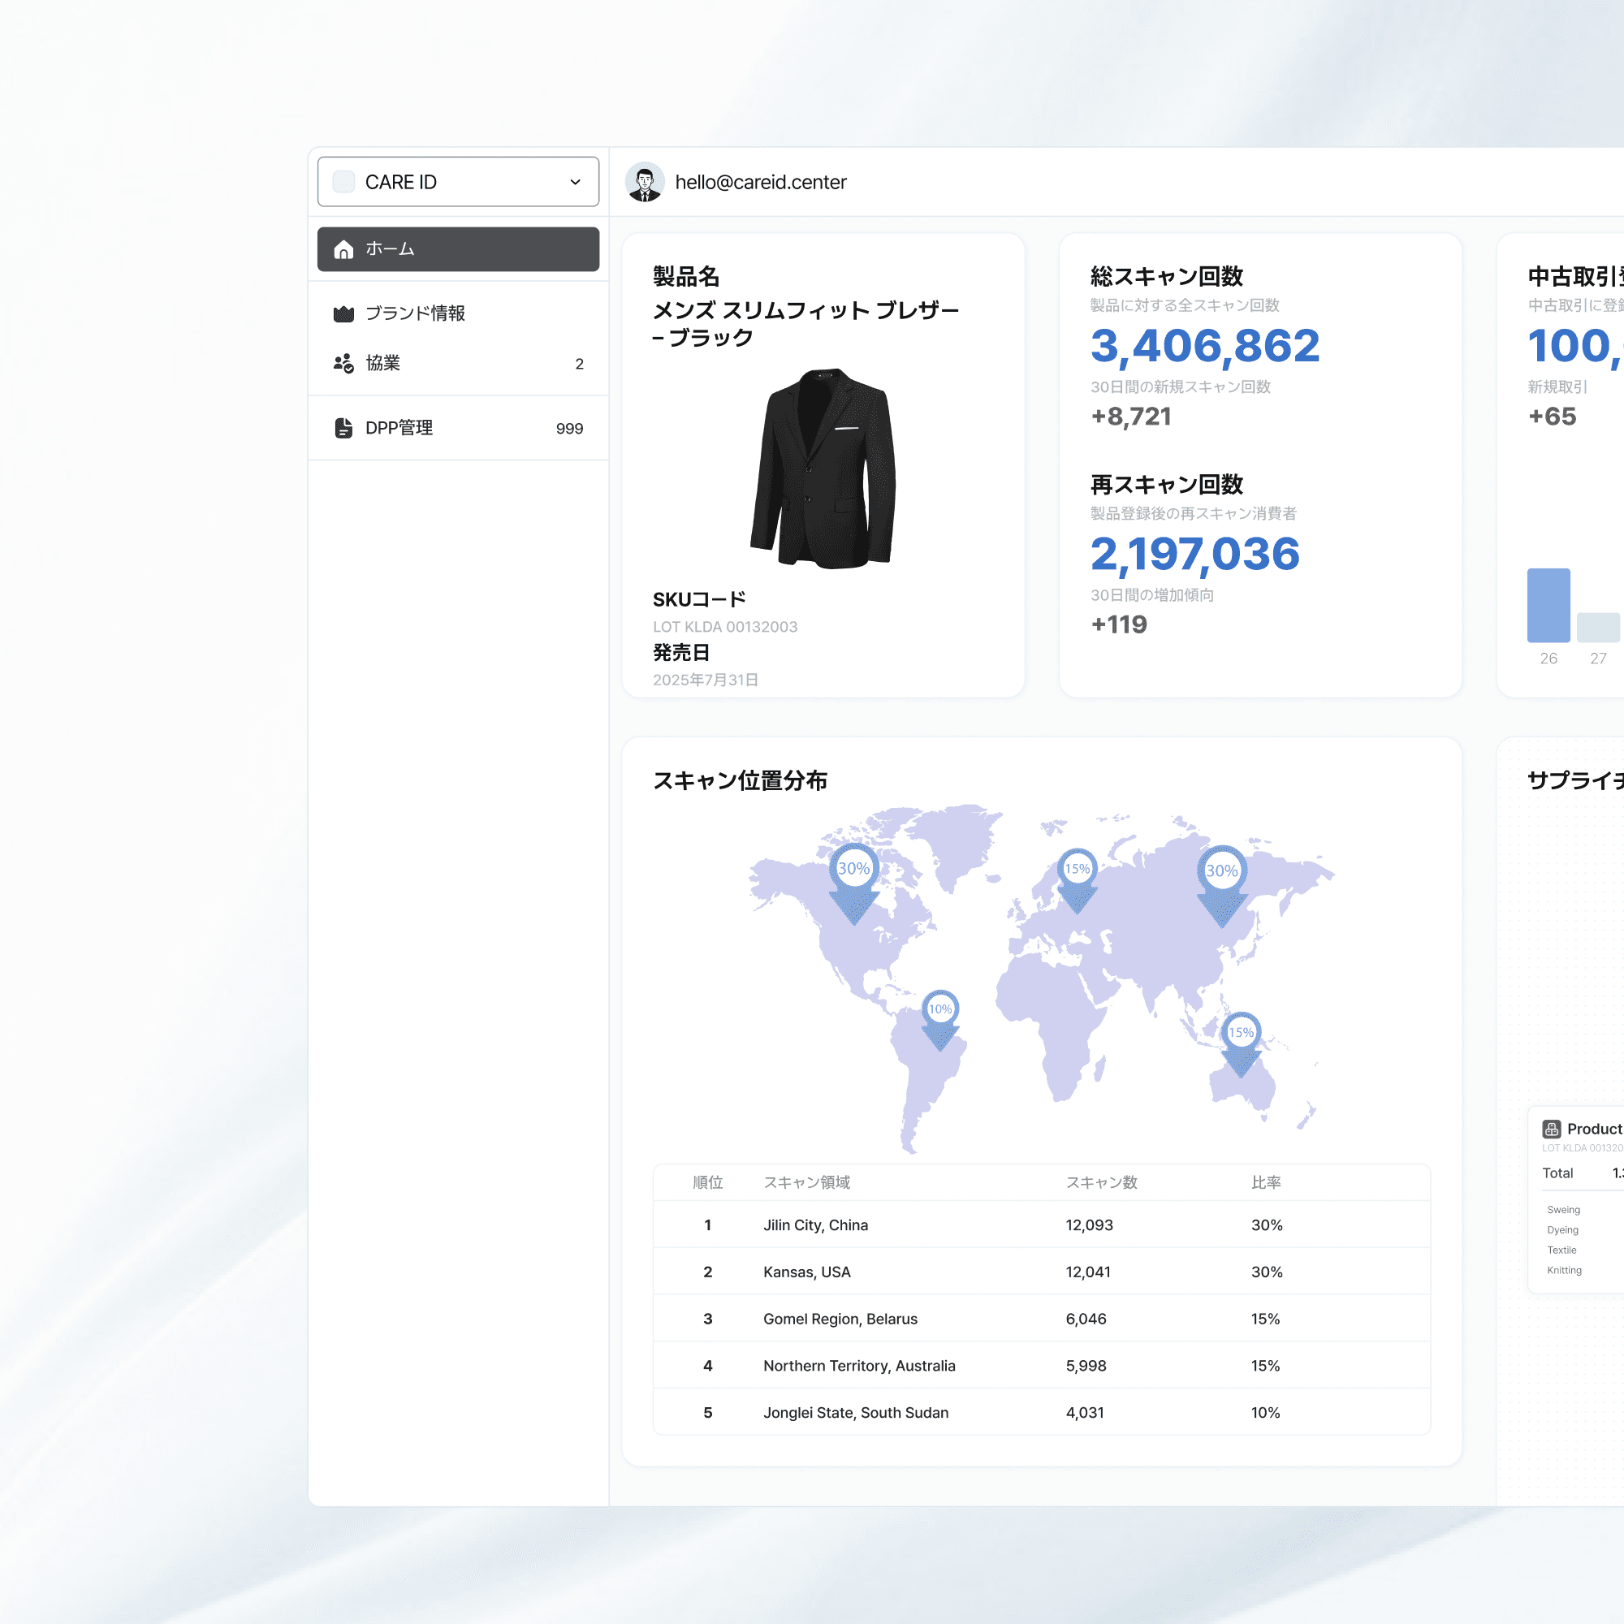Click the 15% pin over Australia
The width and height of the screenshot is (1624, 1624).
pyautogui.click(x=1241, y=1033)
